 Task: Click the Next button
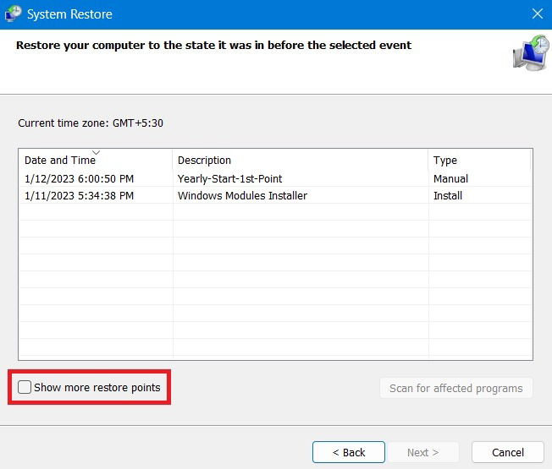(422, 452)
